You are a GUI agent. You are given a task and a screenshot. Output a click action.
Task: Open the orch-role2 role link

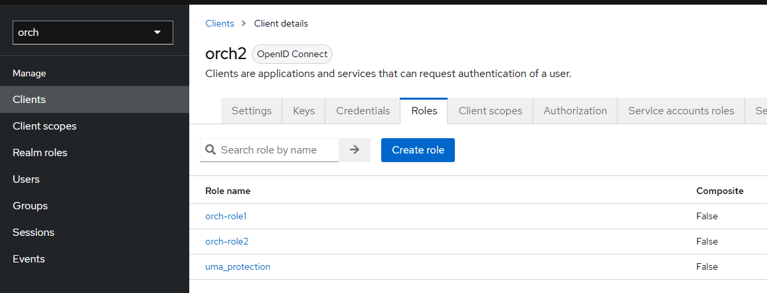226,241
